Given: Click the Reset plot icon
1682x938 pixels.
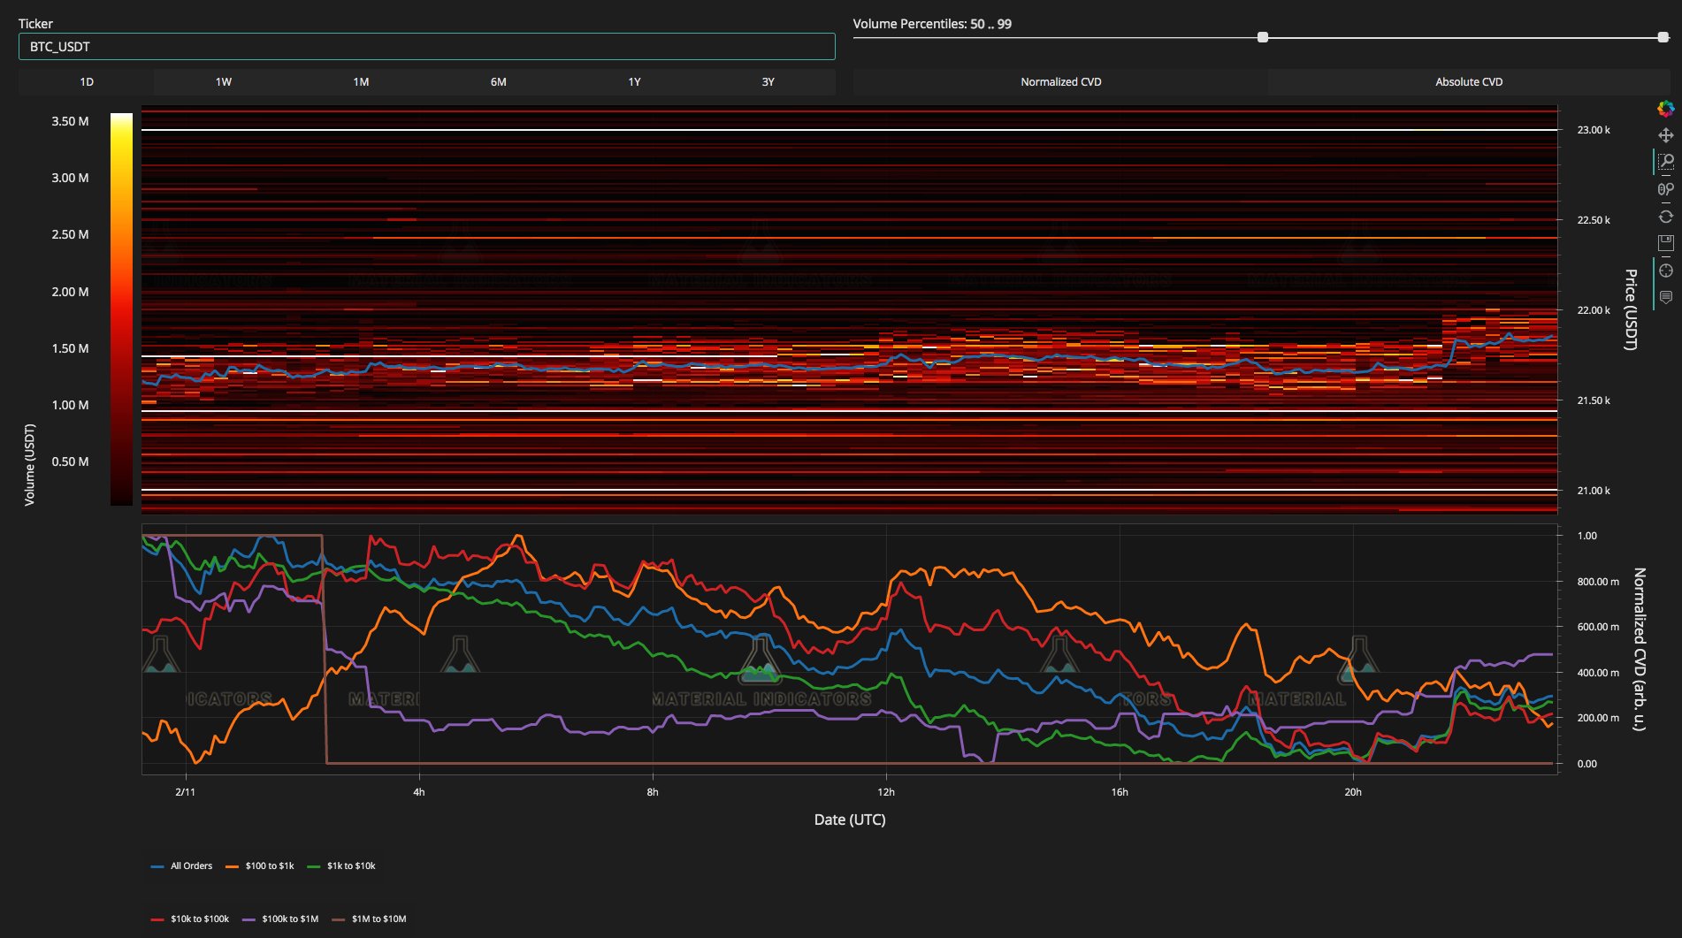Looking at the screenshot, I should [1665, 217].
